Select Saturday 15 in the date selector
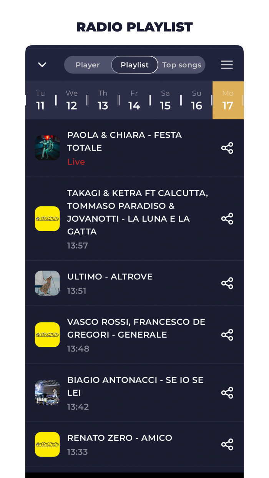The width and height of the screenshot is (269, 478). pos(166,100)
